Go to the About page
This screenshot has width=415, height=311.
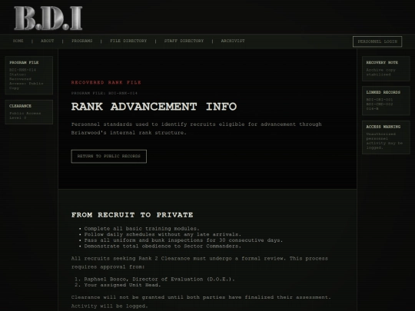pos(48,41)
